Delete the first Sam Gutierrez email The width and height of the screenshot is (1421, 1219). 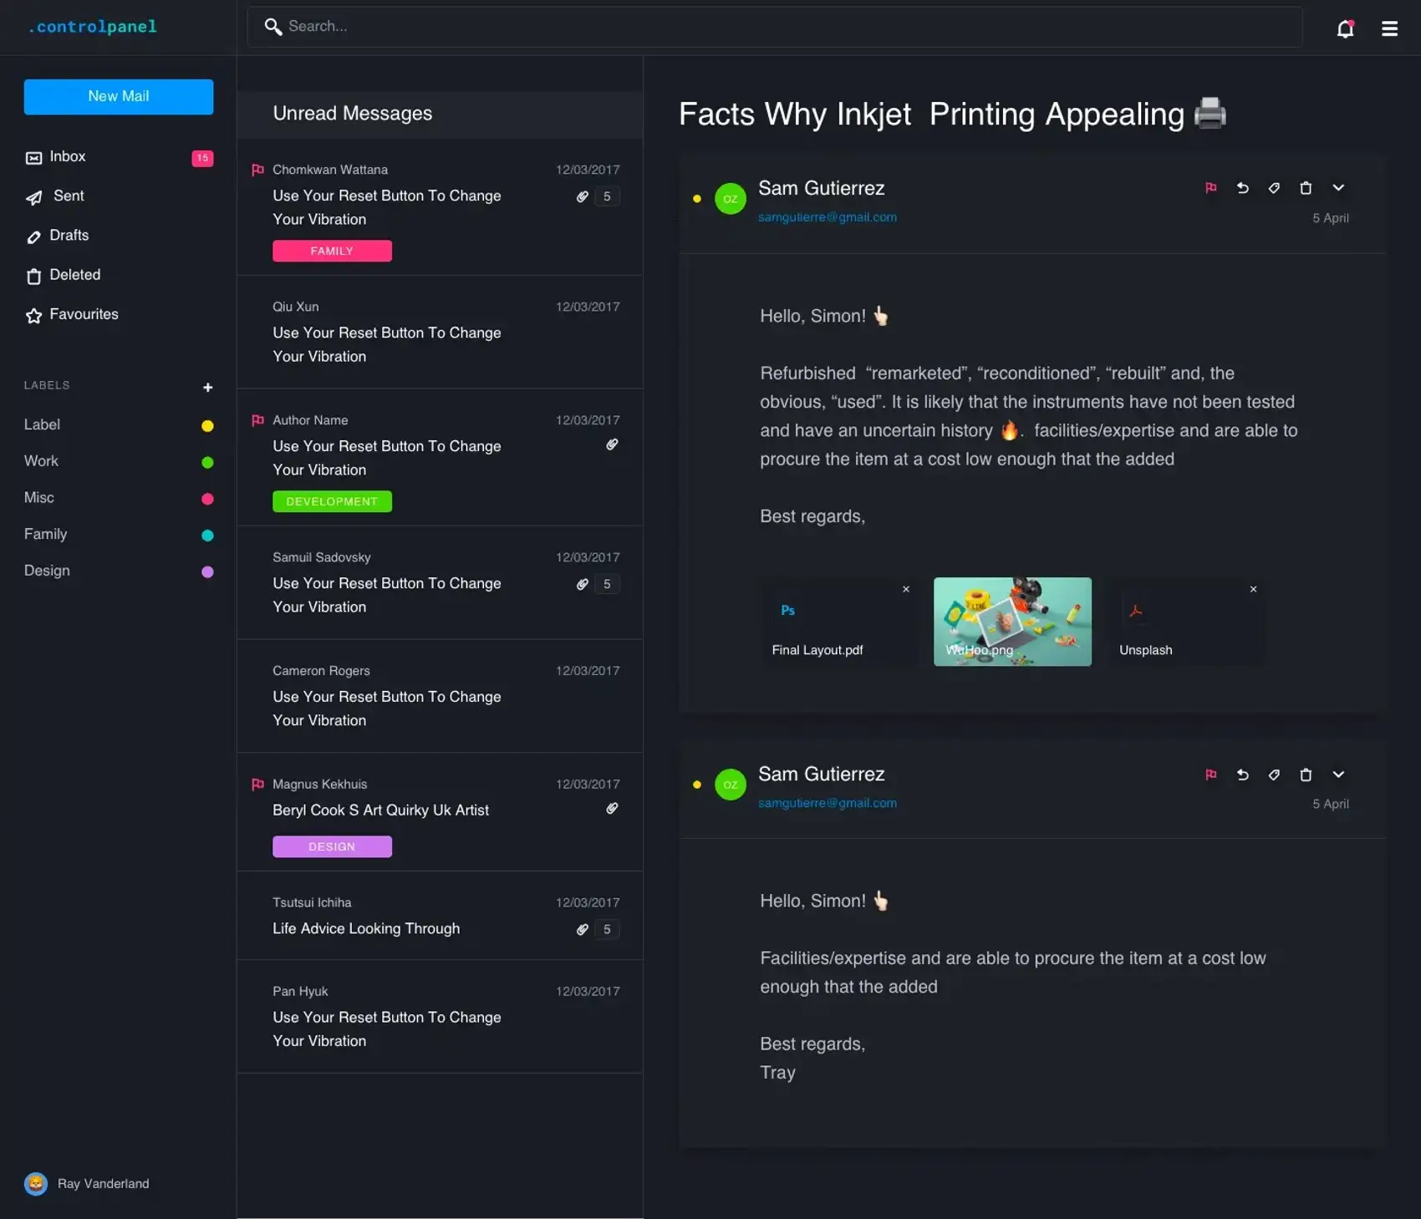tap(1306, 188)
